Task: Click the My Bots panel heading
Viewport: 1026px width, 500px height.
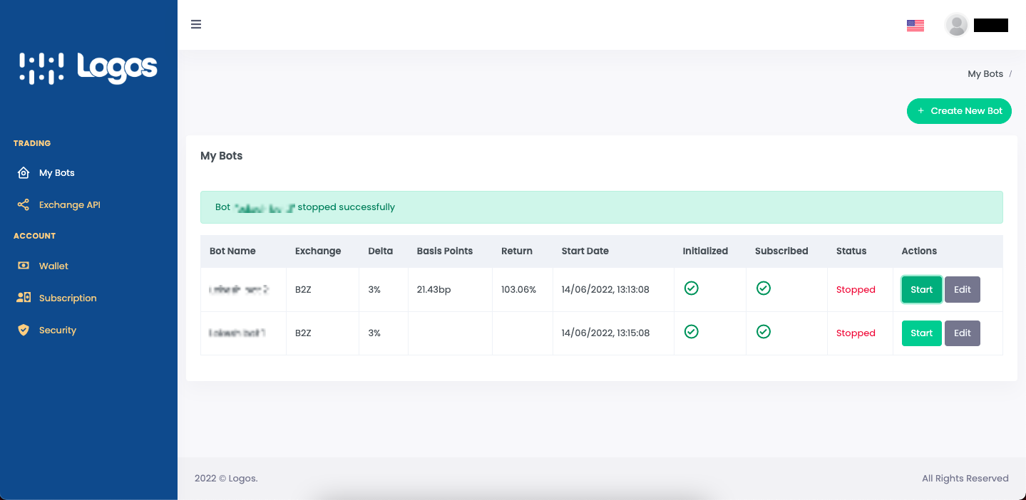Action: pos(222,156)
